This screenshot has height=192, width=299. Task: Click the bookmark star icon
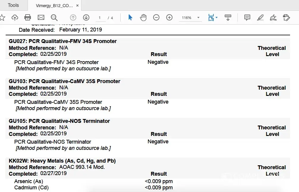coord(2,18)
